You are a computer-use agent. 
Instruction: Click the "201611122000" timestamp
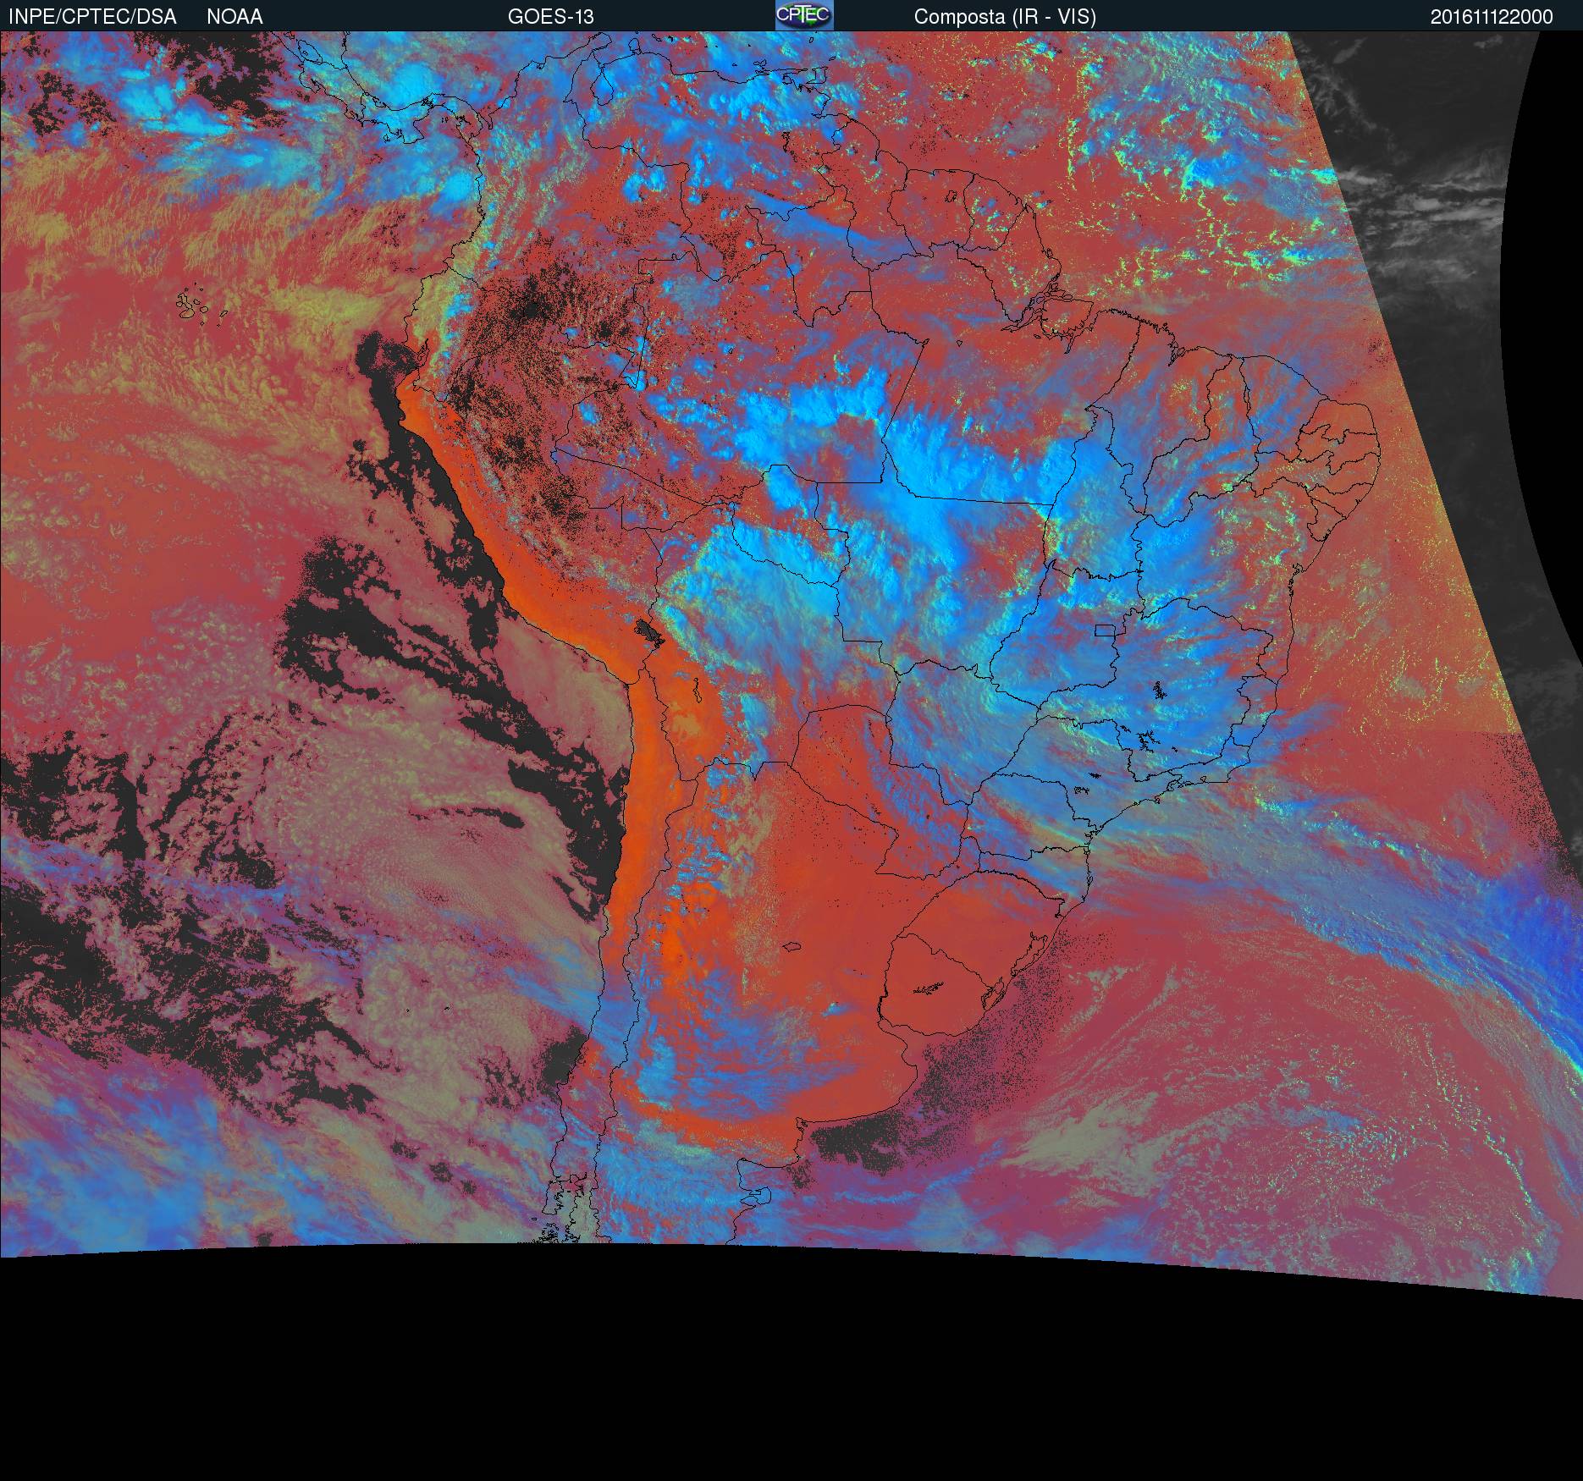pyautogui.click(x=1492, y=17)
